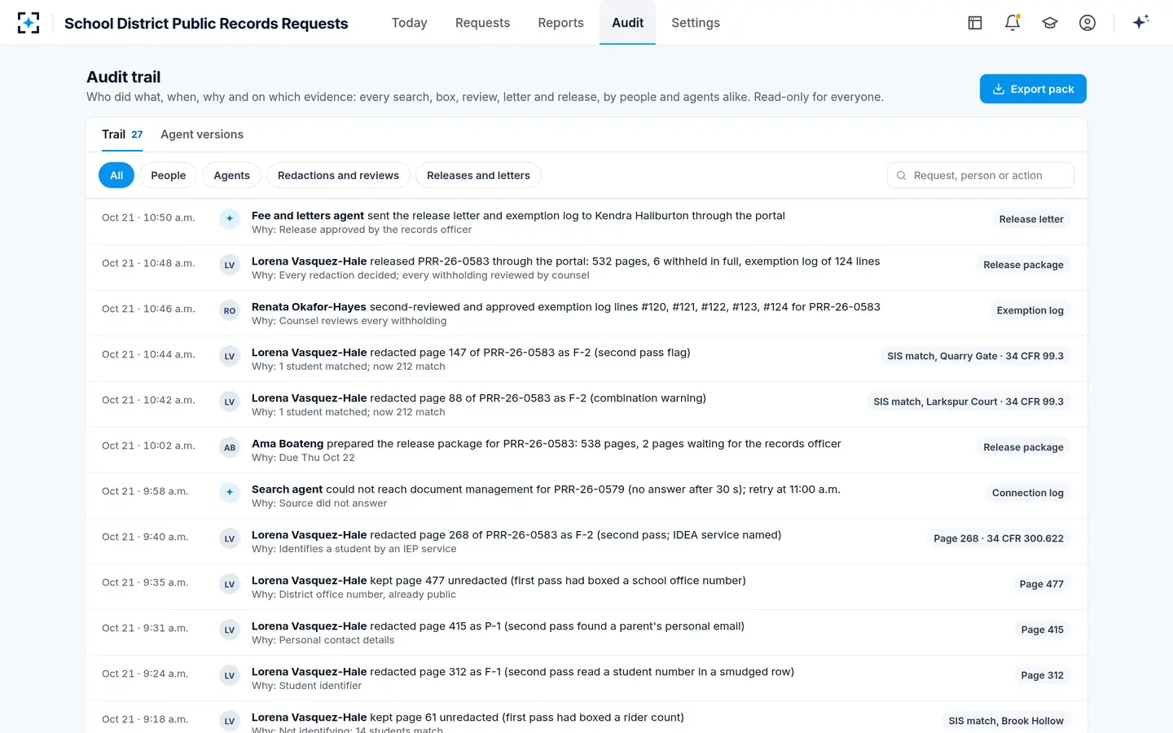Open Release package tag on Ama Boateng's entry
This screenshot has height=733, width=1173.
1023,447
